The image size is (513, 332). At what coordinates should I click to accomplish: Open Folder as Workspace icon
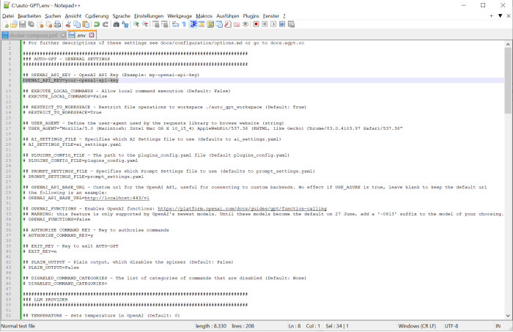[237, 24]
